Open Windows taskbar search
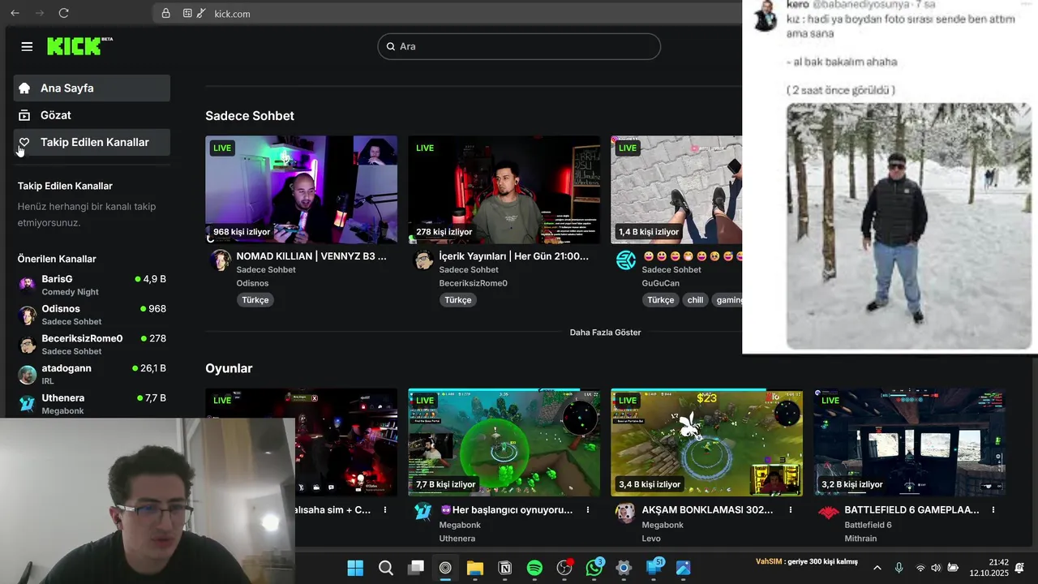The image size is (1038, 584). pos(386,568)
